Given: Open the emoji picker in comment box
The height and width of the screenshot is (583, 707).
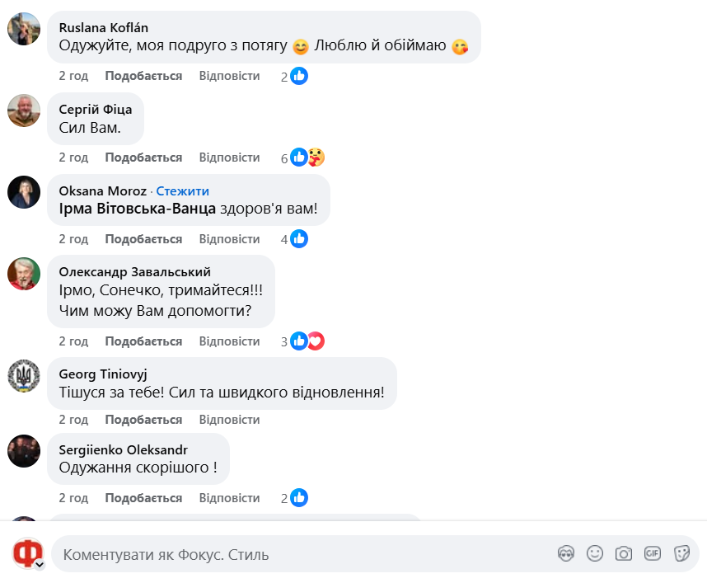Looking at the screenshot, I should click(595, 553).
